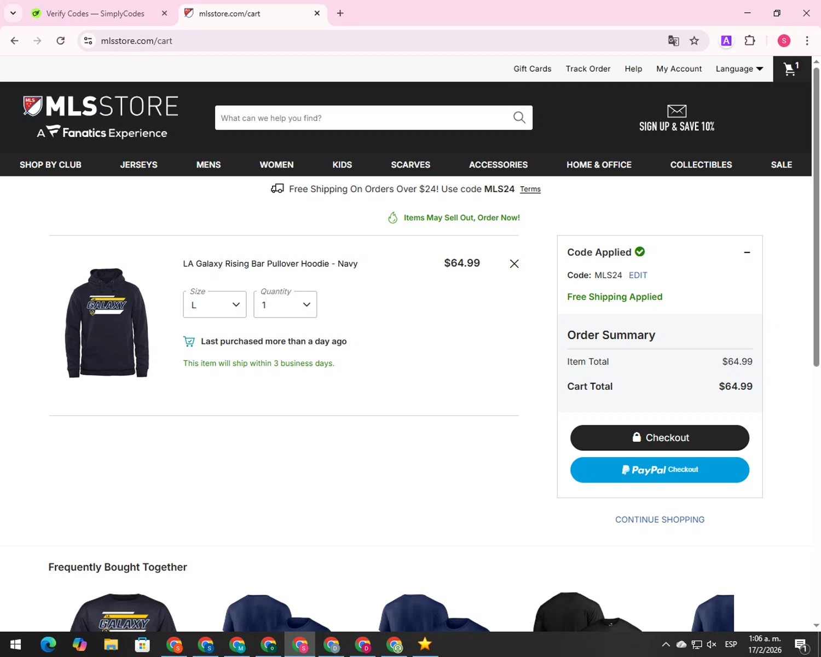This screenshot has width=821, height=657.
Task: Click the LA Galaxy hoodie thumbnail
Action: tap(107, 323)
